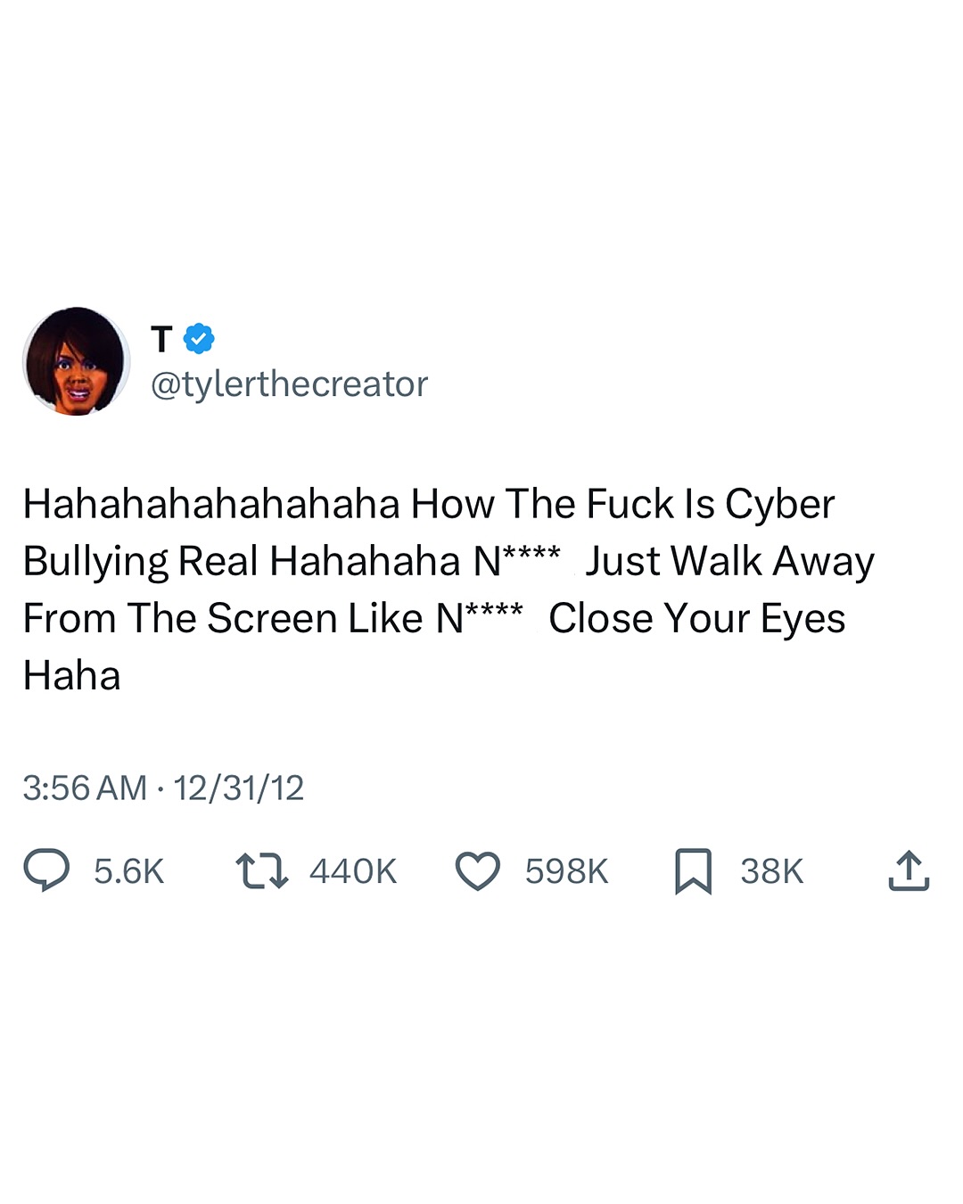This screenshot has height=1204, width=963.
Task: Like the tweet with the heart icon
Action: point(478,871)
